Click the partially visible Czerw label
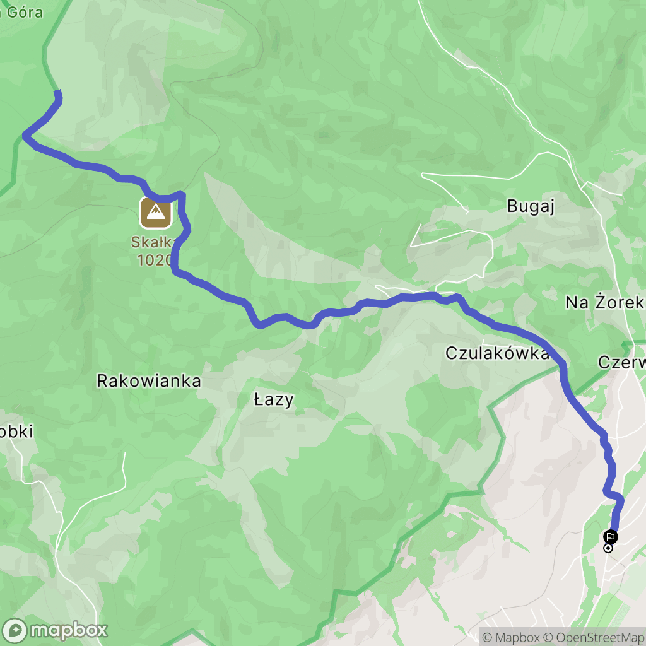646x646 pixels. pyautogui.click(x=621, y=363)
